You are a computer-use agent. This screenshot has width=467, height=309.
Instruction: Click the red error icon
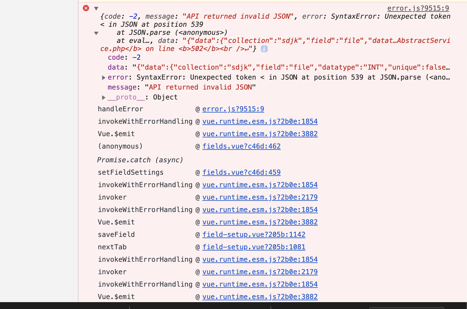click(x=86, y=8)
